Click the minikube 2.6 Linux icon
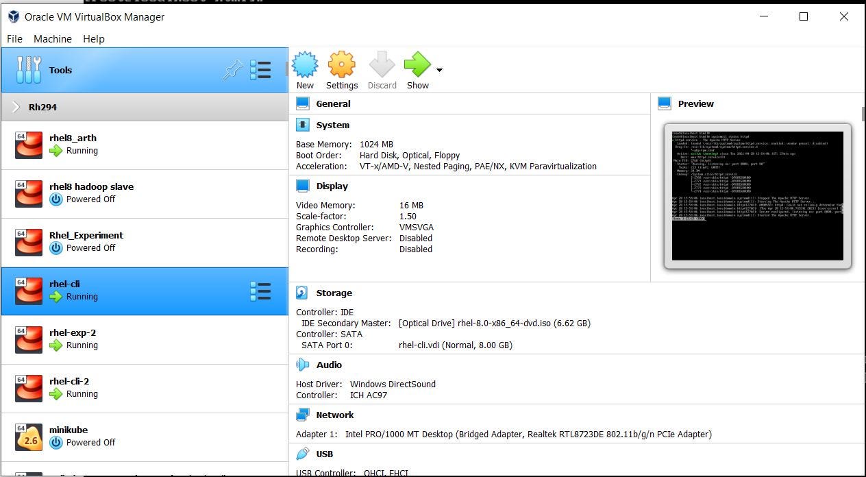 (x=29, y=437)
